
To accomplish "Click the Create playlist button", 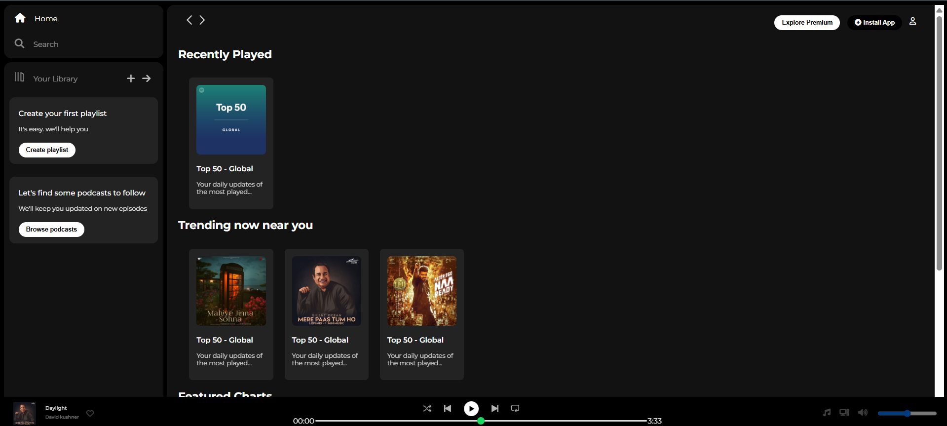I will click(47, 150).
